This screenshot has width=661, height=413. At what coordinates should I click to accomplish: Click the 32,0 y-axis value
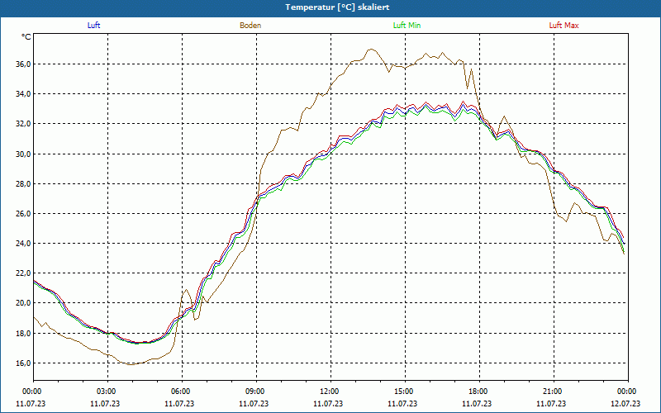point(23,124)
